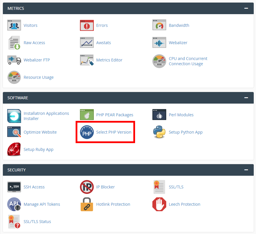Collapse the Software section
This screenshot has width=256, height=234.
click(x=246, y=98)
